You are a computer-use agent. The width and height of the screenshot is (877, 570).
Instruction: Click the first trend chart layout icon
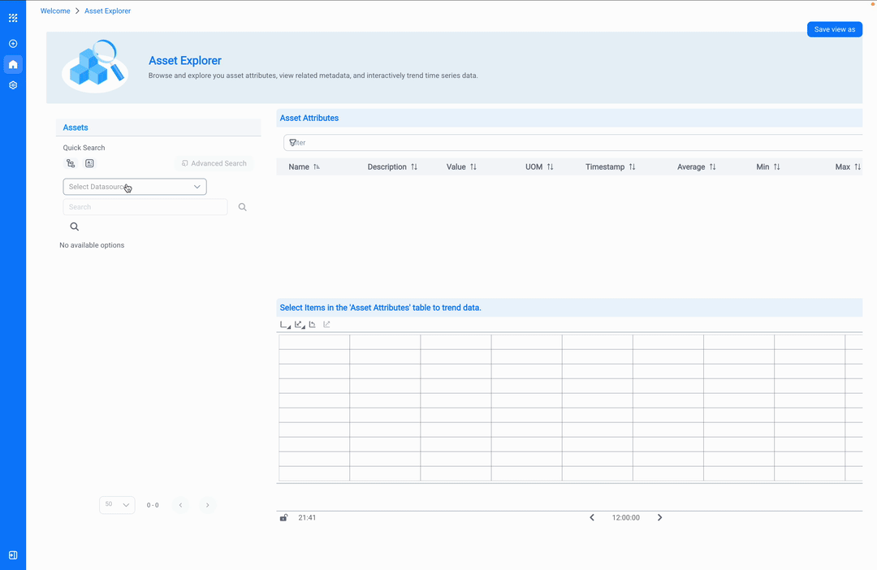[285, 324]
